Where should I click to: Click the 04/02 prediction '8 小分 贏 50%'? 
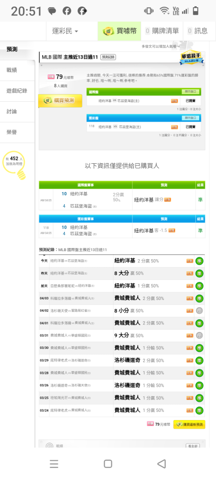click(x=129, y=311)
